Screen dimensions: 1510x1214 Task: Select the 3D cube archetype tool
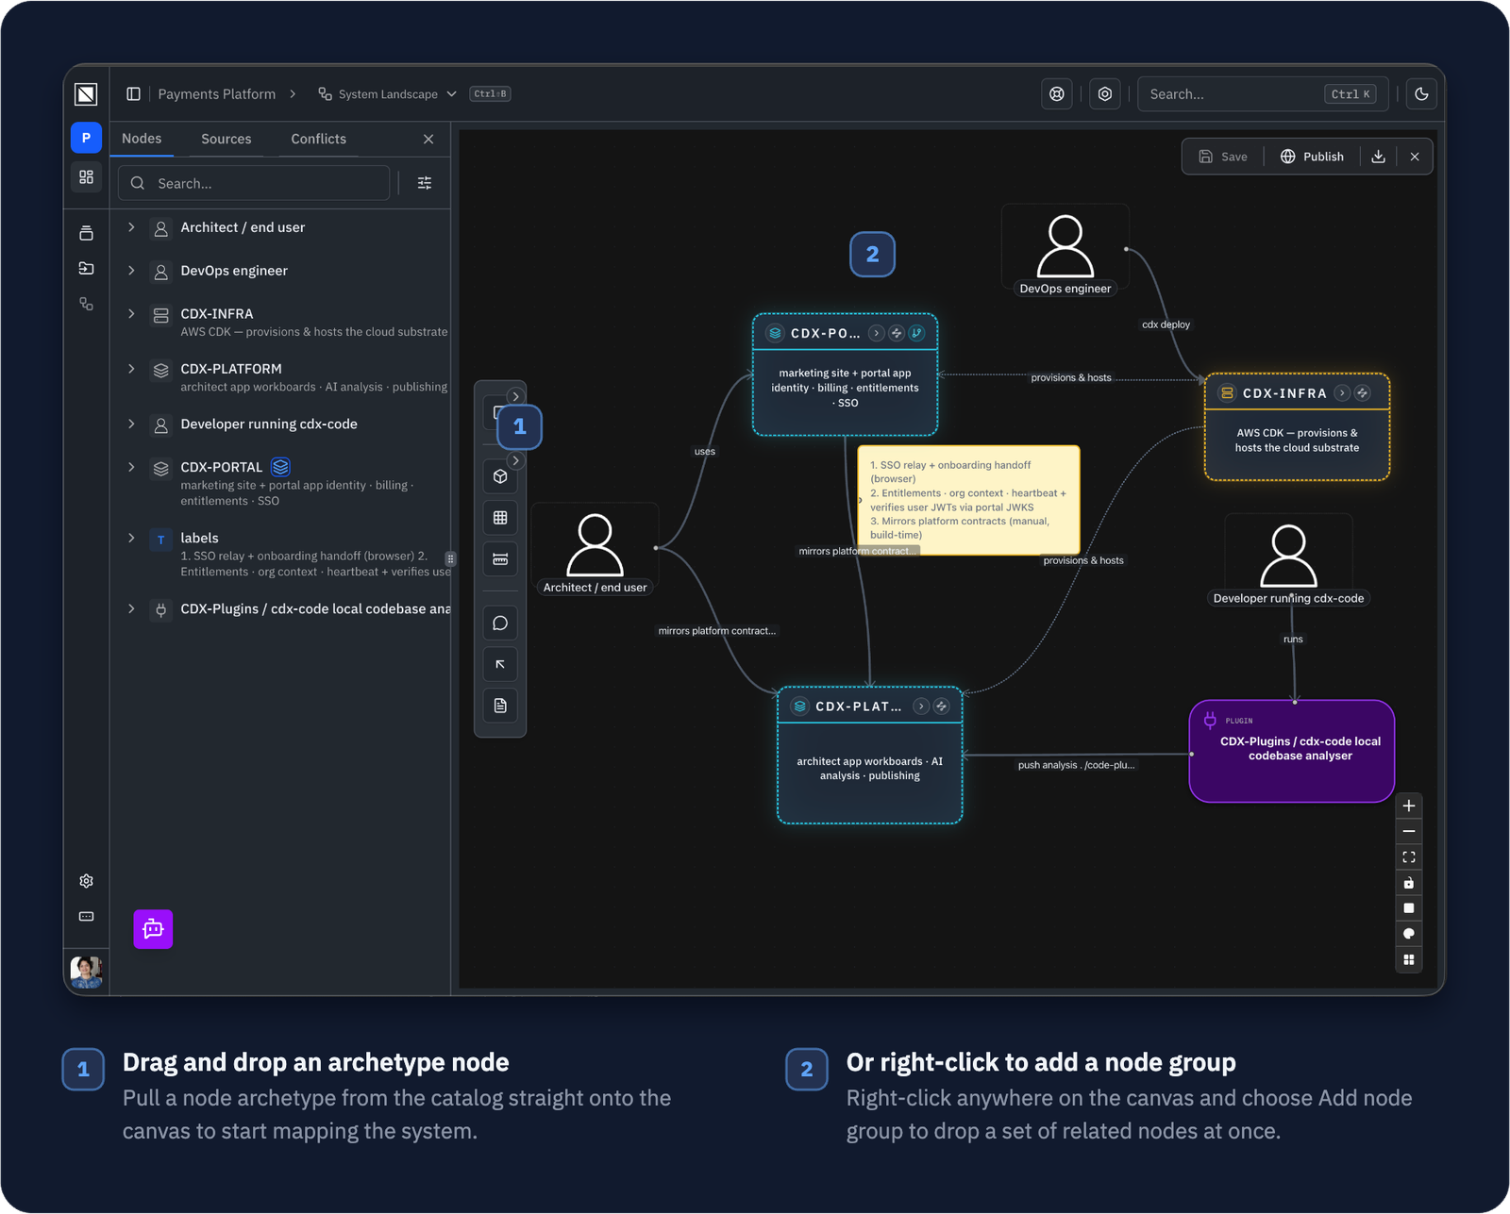click(500, 476)
